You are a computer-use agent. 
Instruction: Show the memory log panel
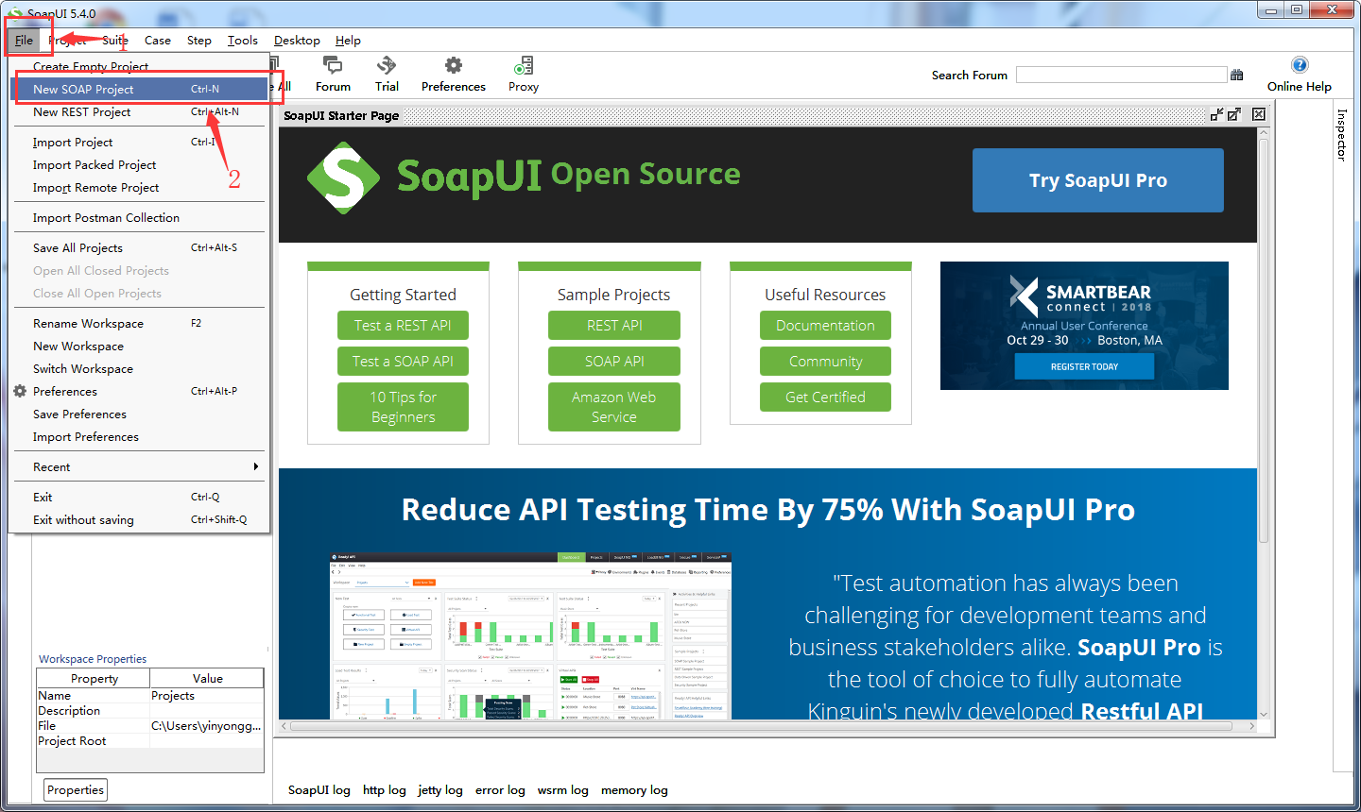[634, 790]
